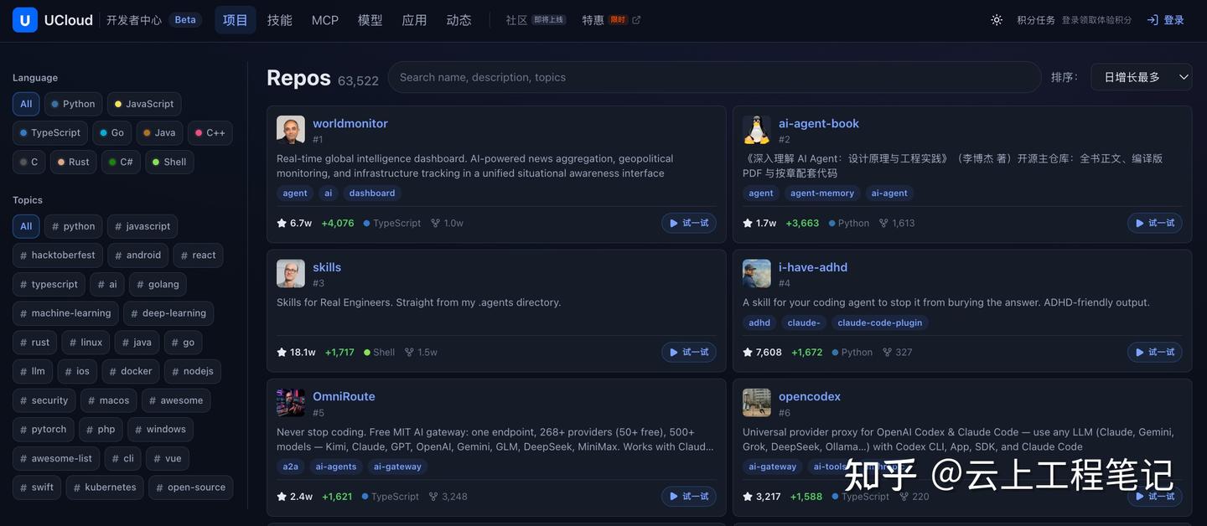This screenshot has height=526, width=1207.
Task: Click the fork icon beside 327
Action: coord(887,352)
